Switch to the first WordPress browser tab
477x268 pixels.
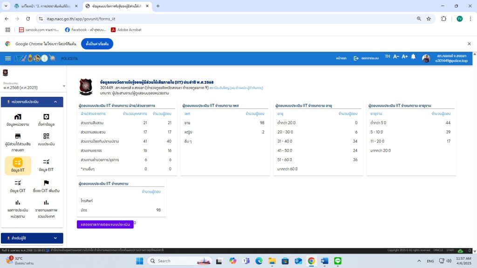coord(44,6)
